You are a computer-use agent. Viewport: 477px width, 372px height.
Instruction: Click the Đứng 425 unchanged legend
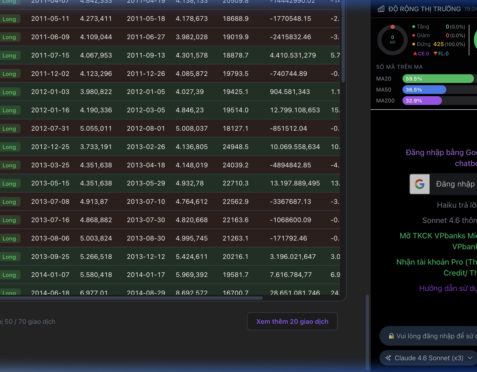[439, 44]
